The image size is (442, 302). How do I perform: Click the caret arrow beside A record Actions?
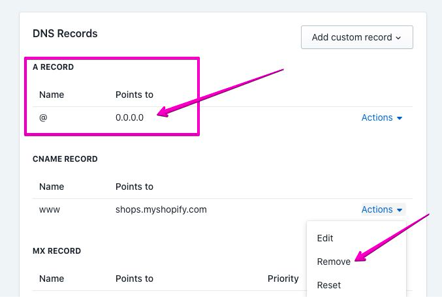click(x=400, y=118)
